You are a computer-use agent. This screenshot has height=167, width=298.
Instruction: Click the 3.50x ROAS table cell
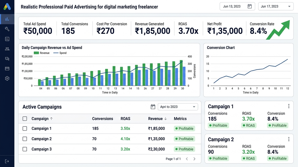tap(125, 128)
